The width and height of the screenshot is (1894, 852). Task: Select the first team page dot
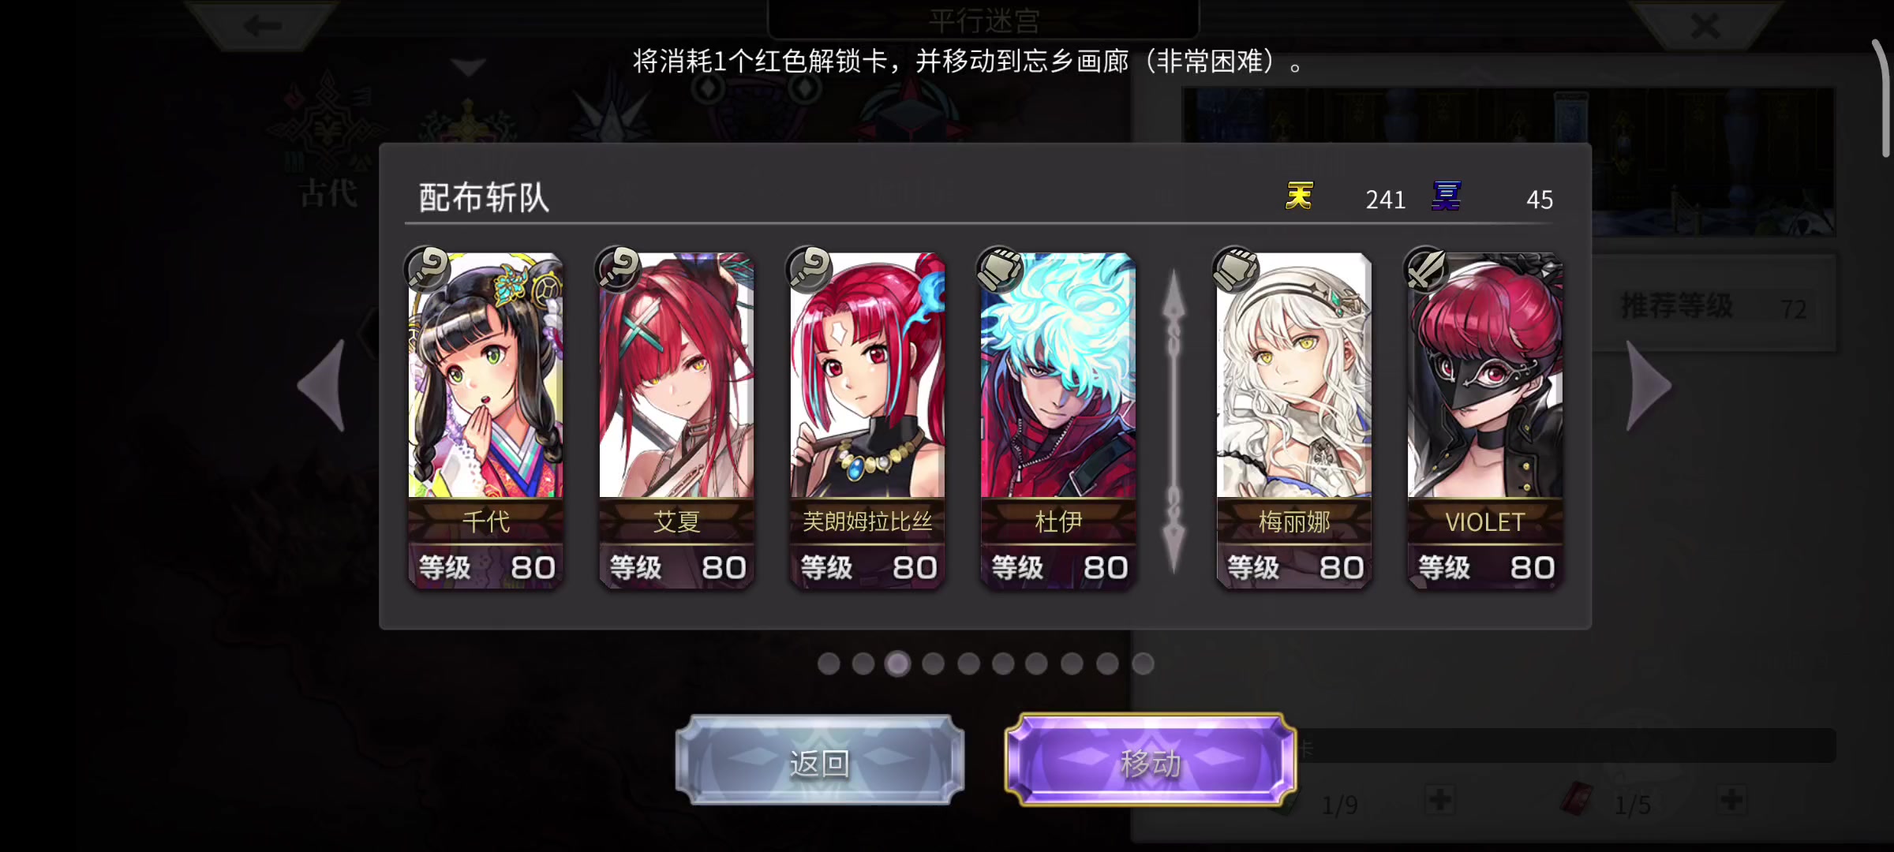[829, 663]
